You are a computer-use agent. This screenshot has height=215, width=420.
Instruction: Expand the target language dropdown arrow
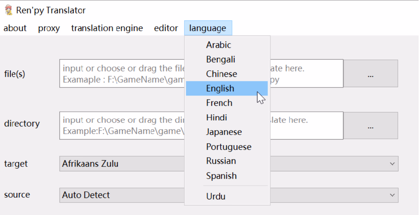point(392,164)
